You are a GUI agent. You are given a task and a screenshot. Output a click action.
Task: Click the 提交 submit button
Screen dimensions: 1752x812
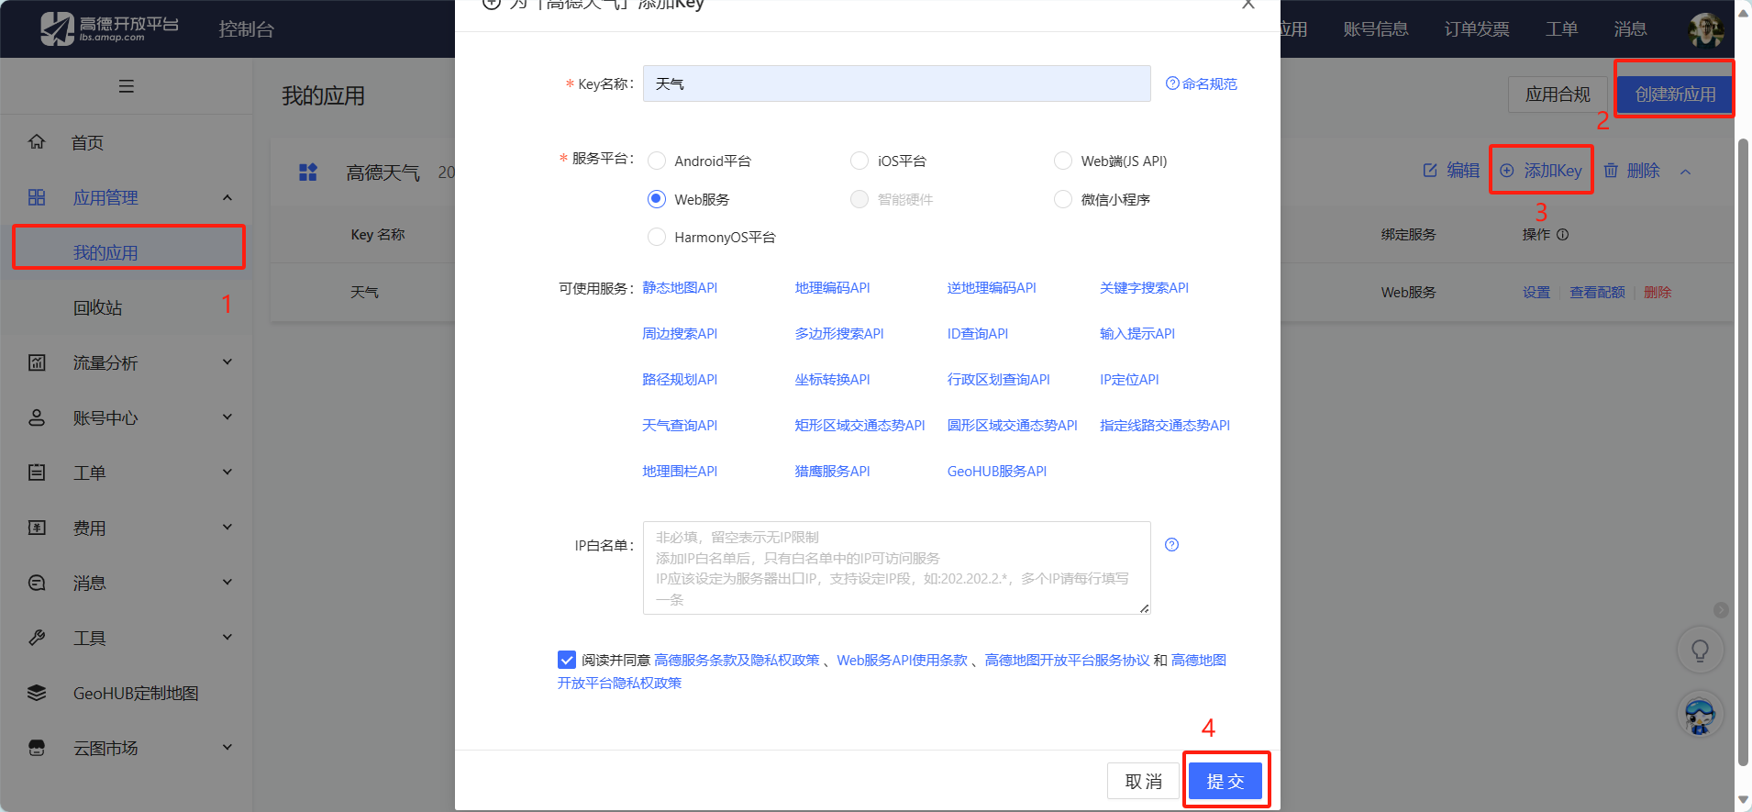(1225, 781)
